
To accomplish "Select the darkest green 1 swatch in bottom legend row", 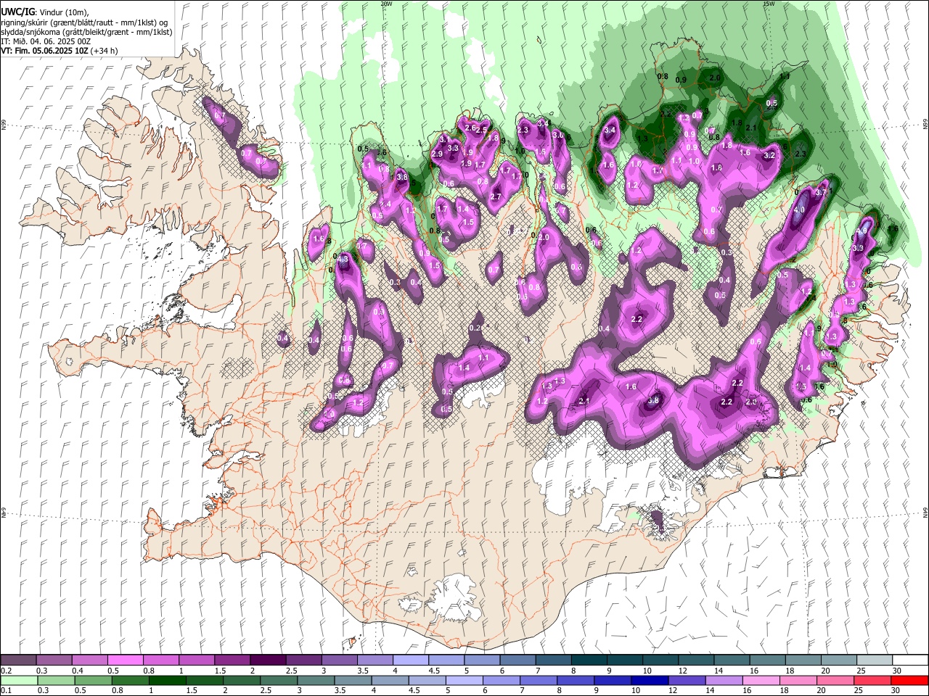I will (168, 680).
